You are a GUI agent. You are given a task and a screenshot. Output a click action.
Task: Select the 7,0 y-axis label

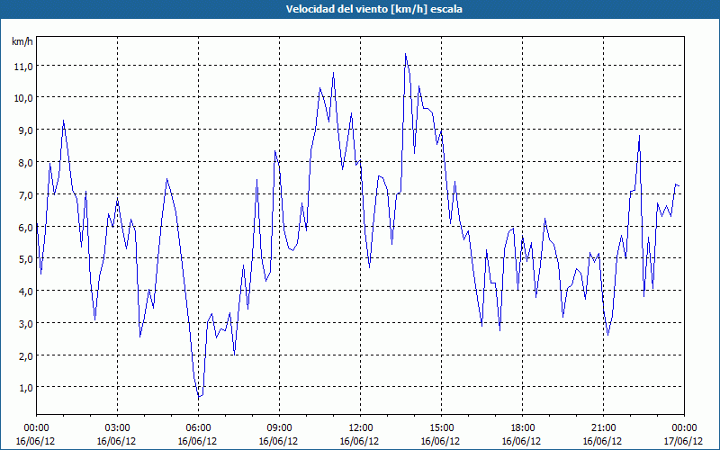26,194
